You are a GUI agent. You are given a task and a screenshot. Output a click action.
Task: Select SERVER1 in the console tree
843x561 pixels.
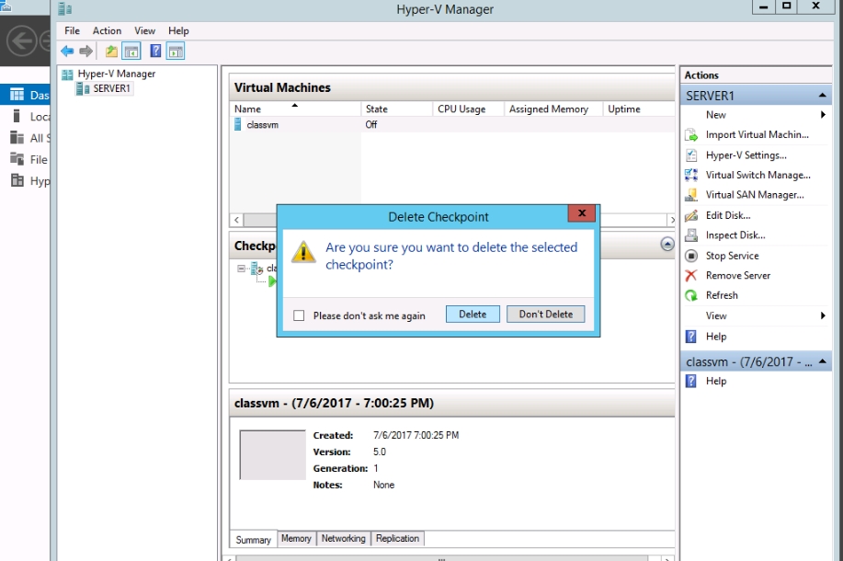point(104,88)
